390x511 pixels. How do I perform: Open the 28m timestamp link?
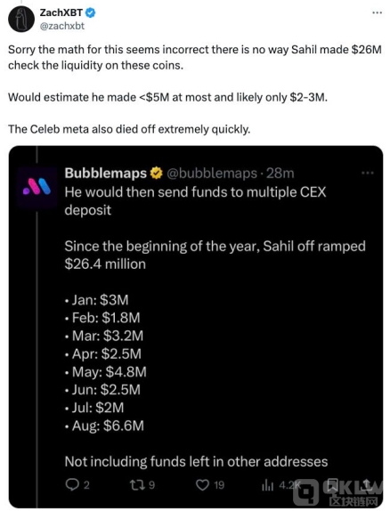pyautogui.click(x=280, y=173)
